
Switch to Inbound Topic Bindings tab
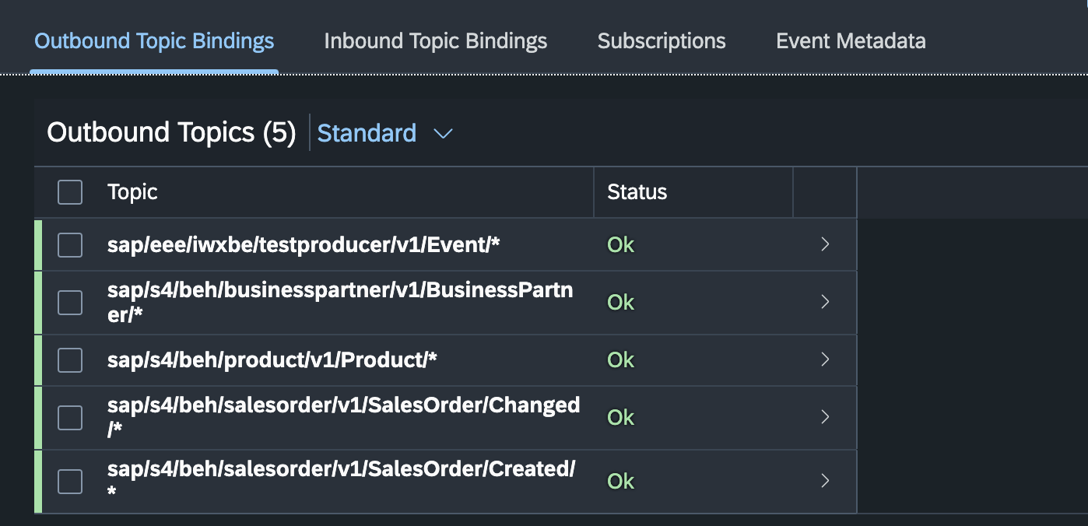pos(435,41)
